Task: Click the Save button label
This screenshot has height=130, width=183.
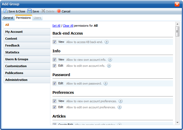Action: [x=36, y=11]
